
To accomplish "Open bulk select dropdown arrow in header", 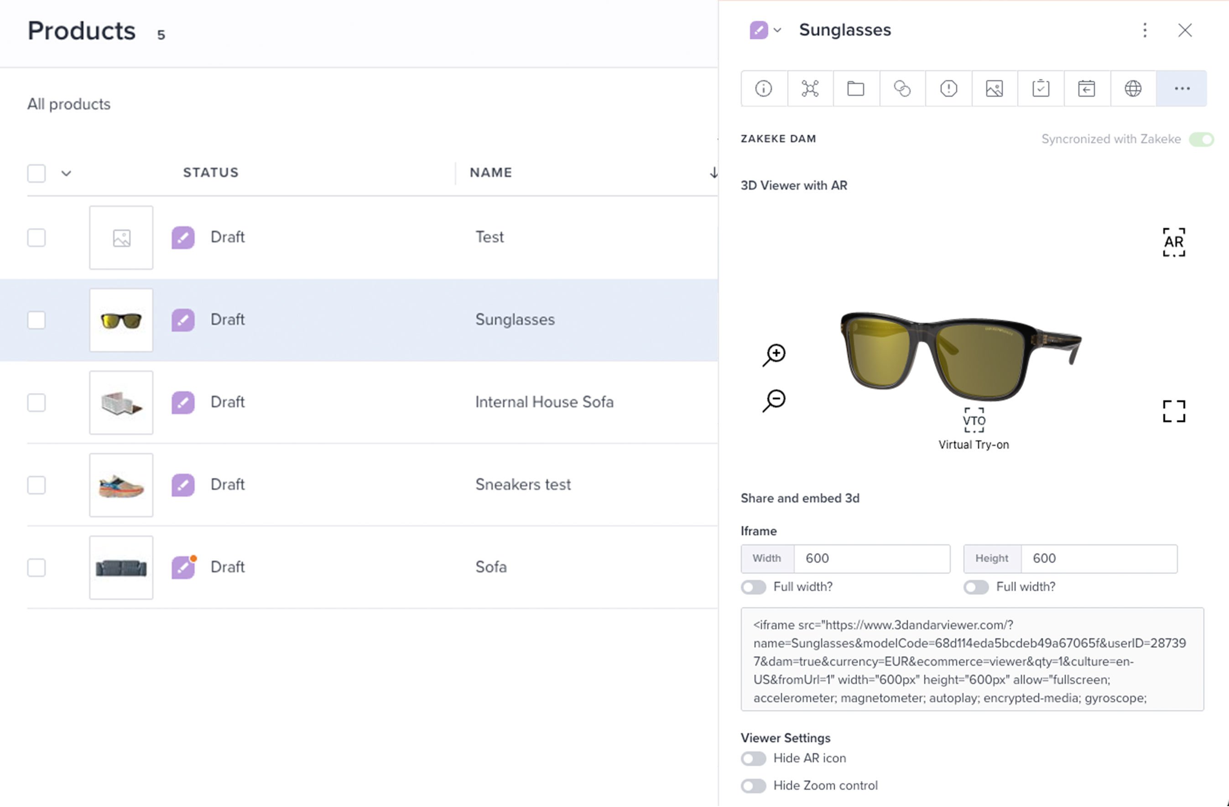I will (66, 173).
